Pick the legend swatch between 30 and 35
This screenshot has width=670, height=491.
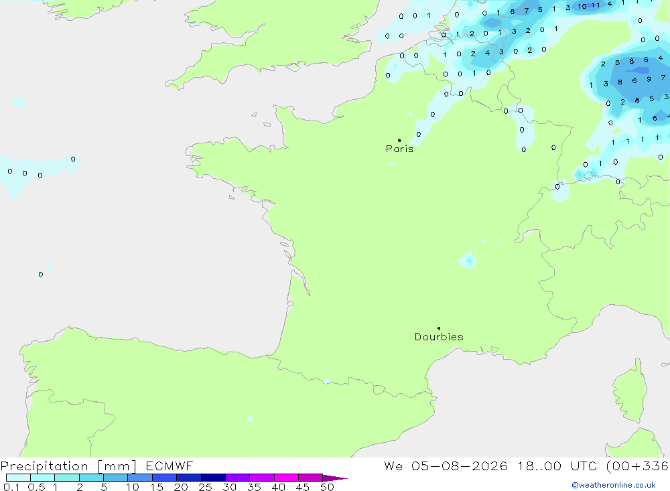pos(238,478)
